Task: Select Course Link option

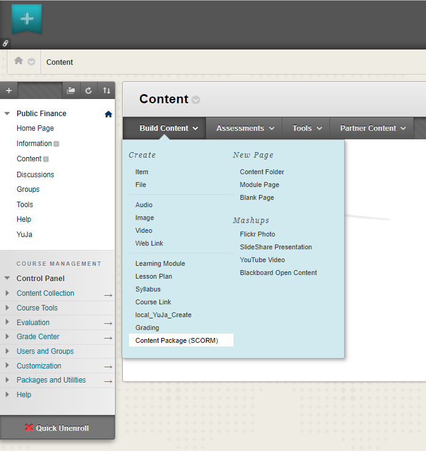Action: (x=153, y=302)
